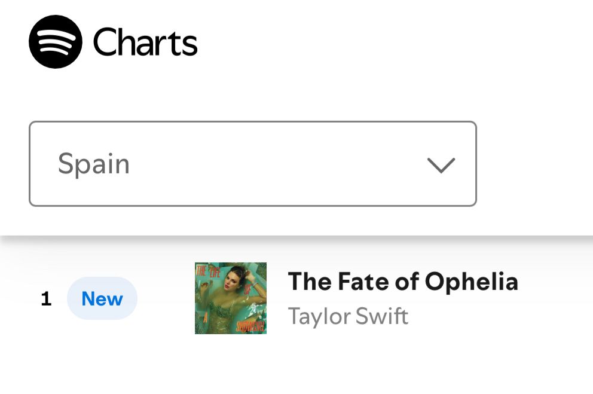Screen dimensions: 593x394
Task: Select the Spain text in country selector
Action: [94, 164]
